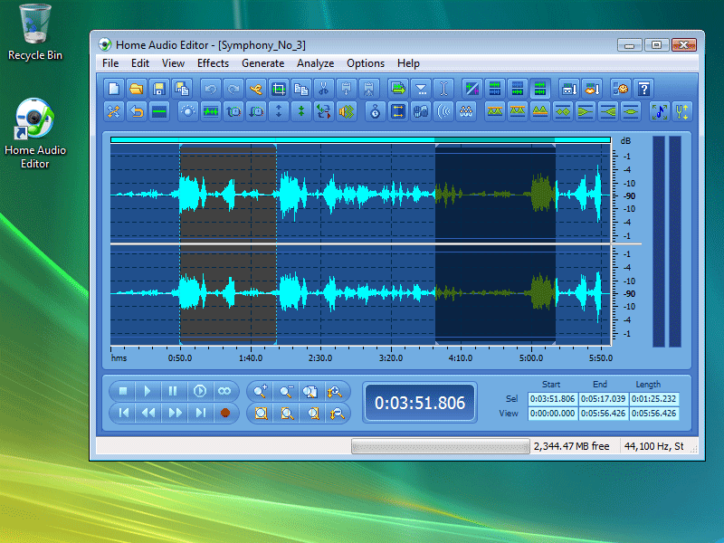
Task: Jump to end with skip-forward button
Action: tap(200, 413)
